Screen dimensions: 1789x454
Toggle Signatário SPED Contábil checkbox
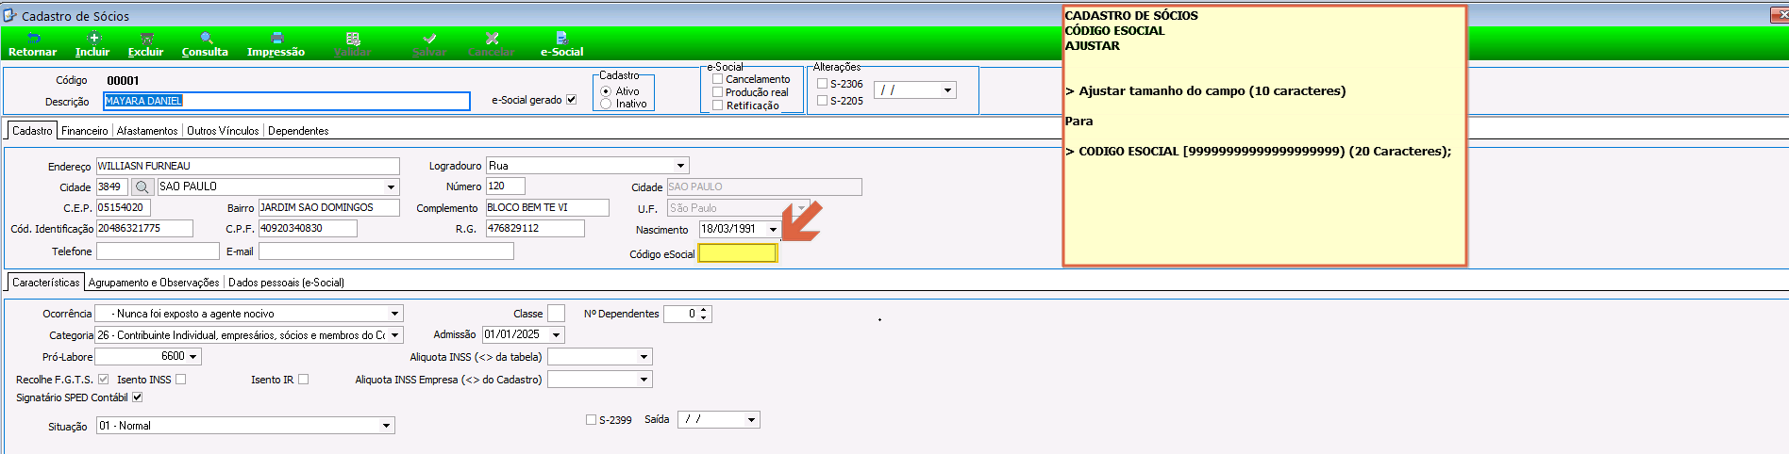(137, 397)
